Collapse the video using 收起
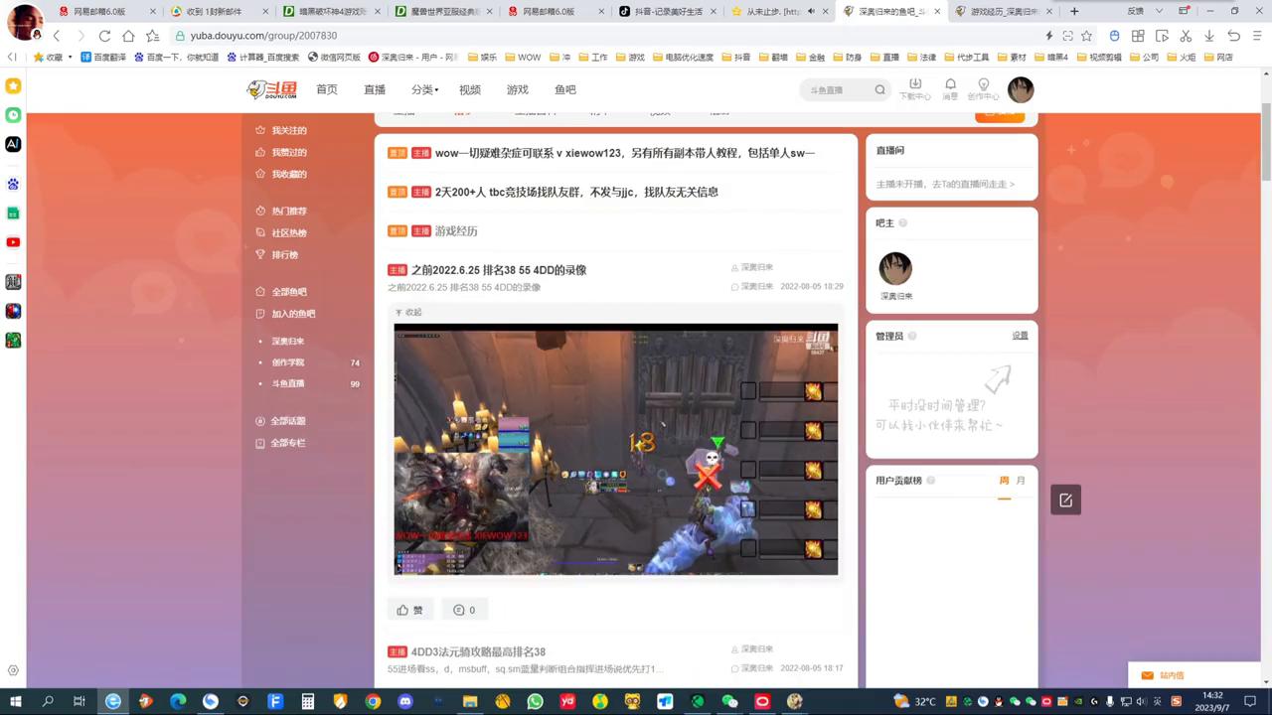Image resolution: width=1272 pixels, height=715 pixels. (x=407, y=312)
